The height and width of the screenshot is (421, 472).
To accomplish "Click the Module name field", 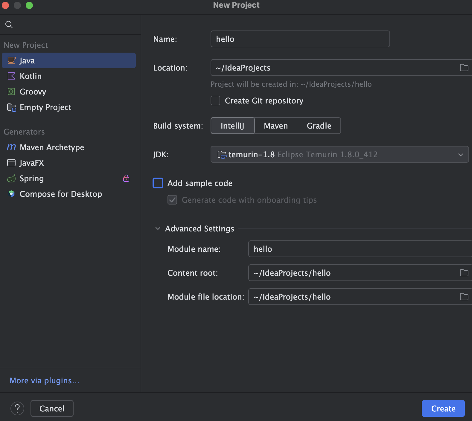I will click(360, 249).
